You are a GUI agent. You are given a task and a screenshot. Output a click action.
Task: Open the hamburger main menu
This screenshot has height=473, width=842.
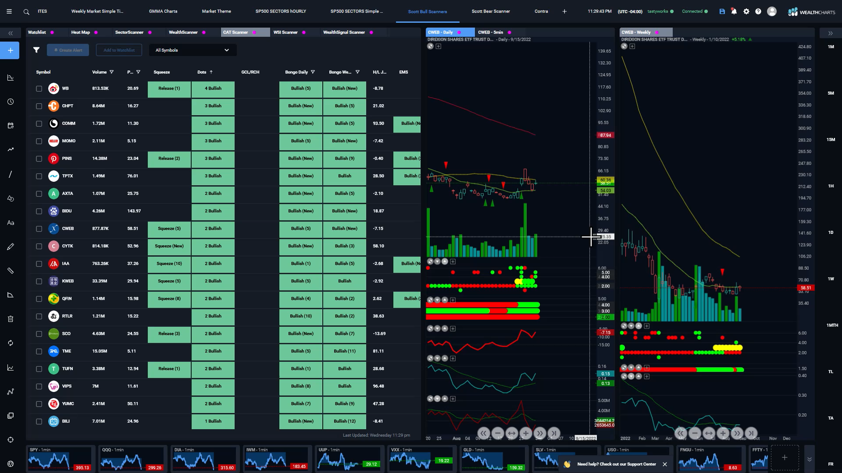click(x=9, y=11)
